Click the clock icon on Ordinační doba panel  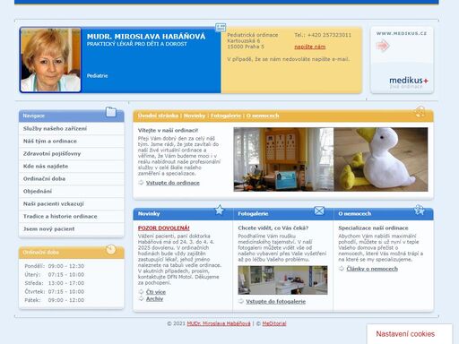(x=111, y=249)
